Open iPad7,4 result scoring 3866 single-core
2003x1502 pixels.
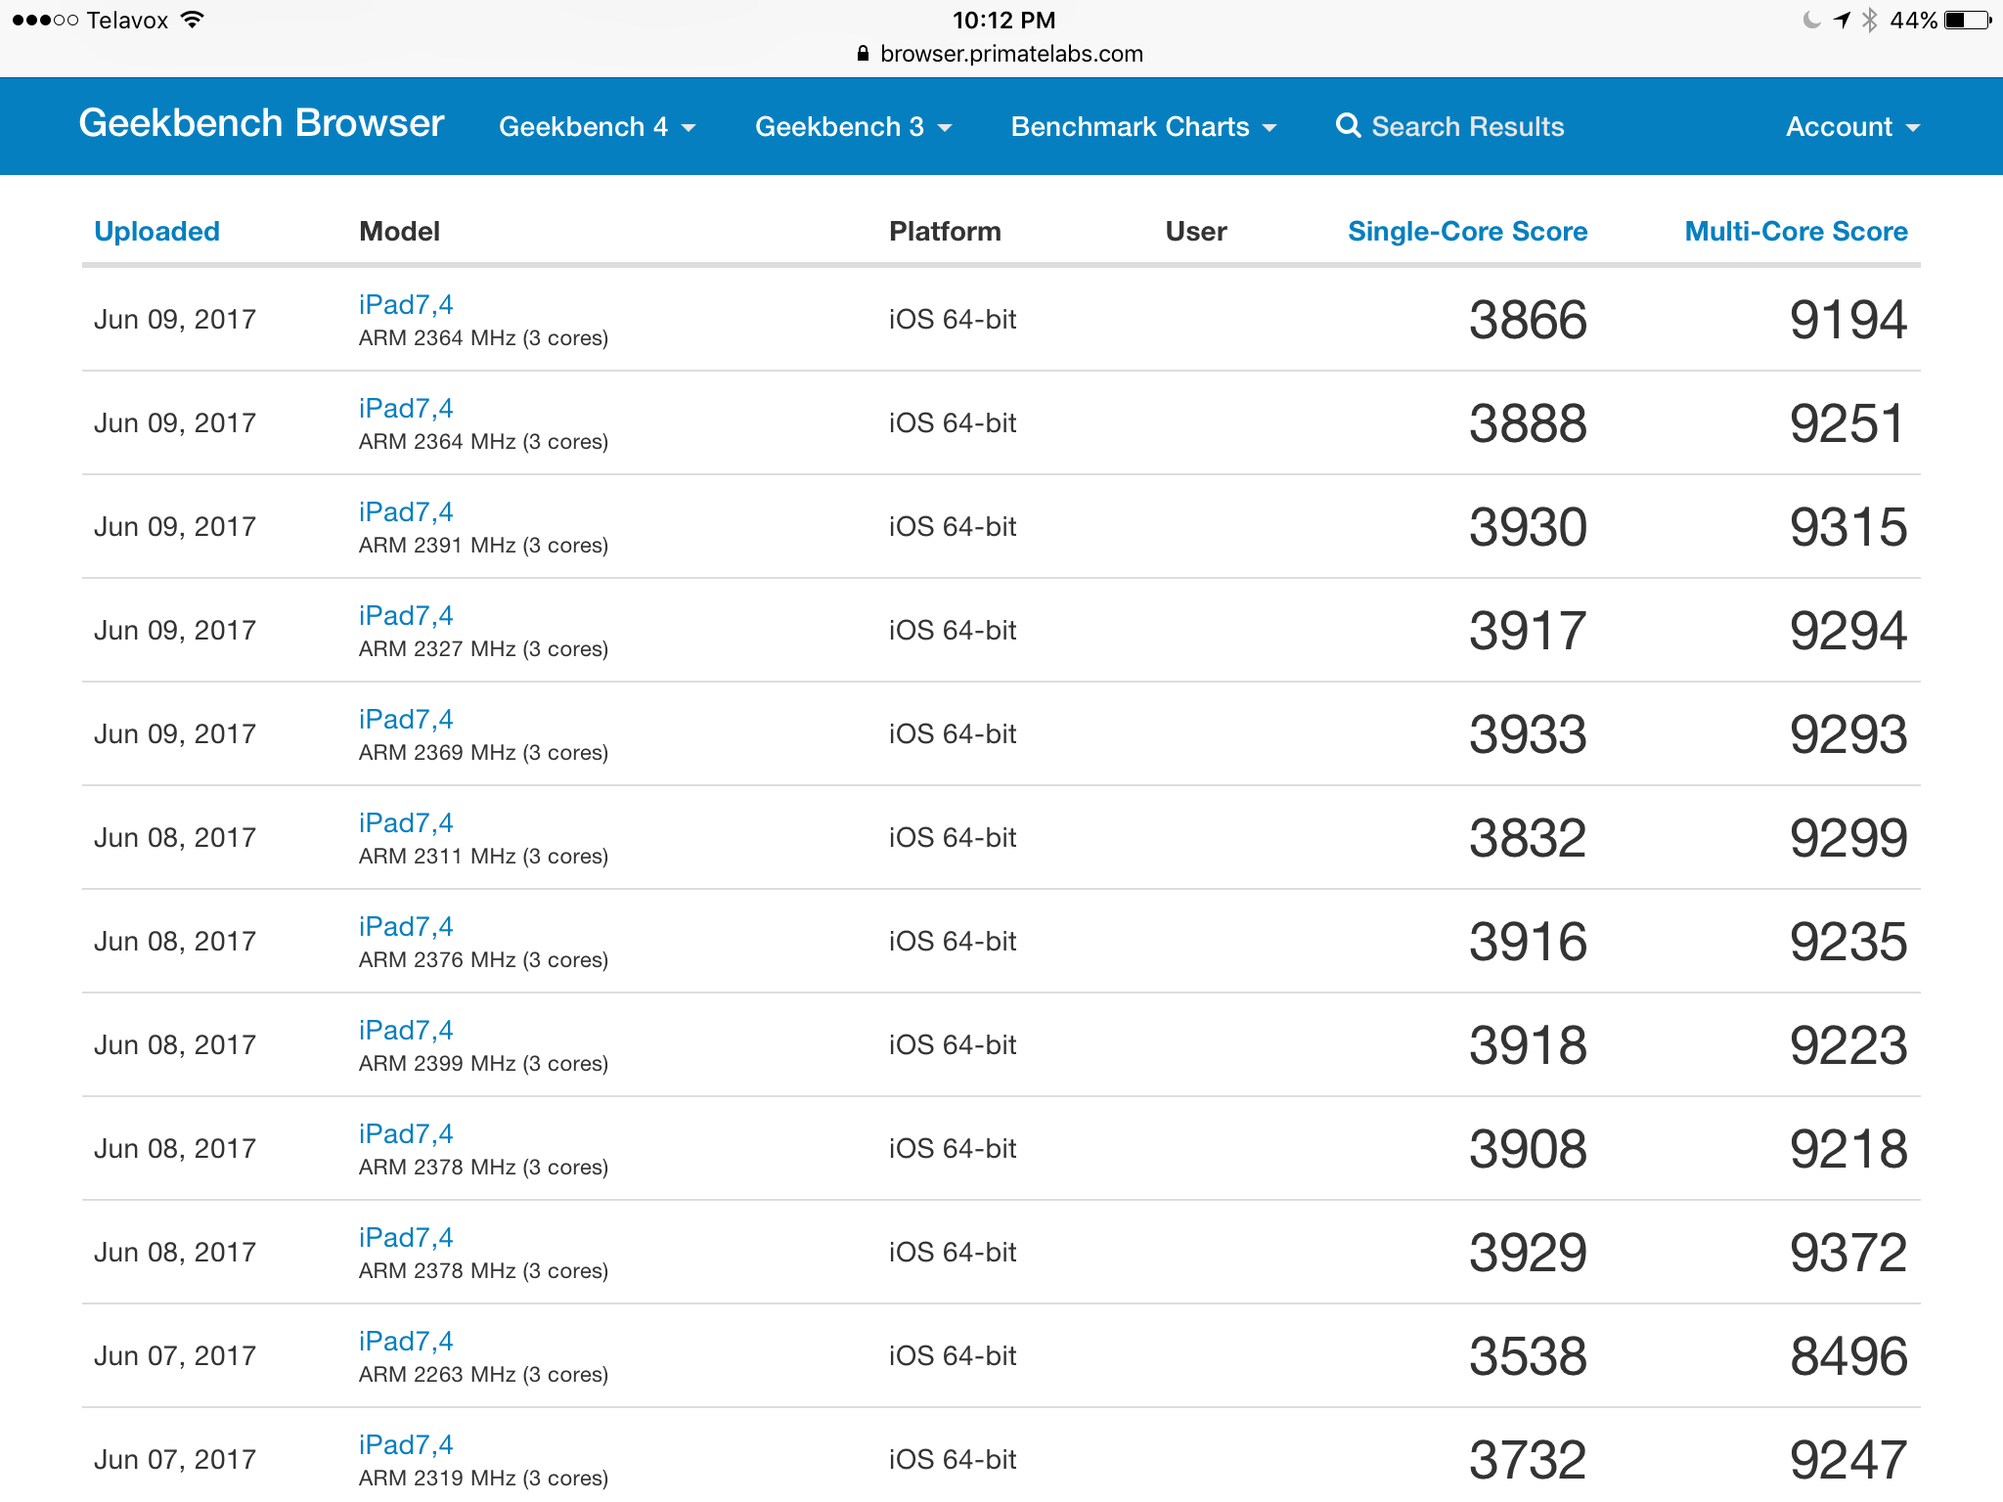(406, 304)
